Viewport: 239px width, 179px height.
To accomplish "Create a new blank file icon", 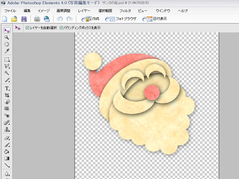I will point(4,19).
